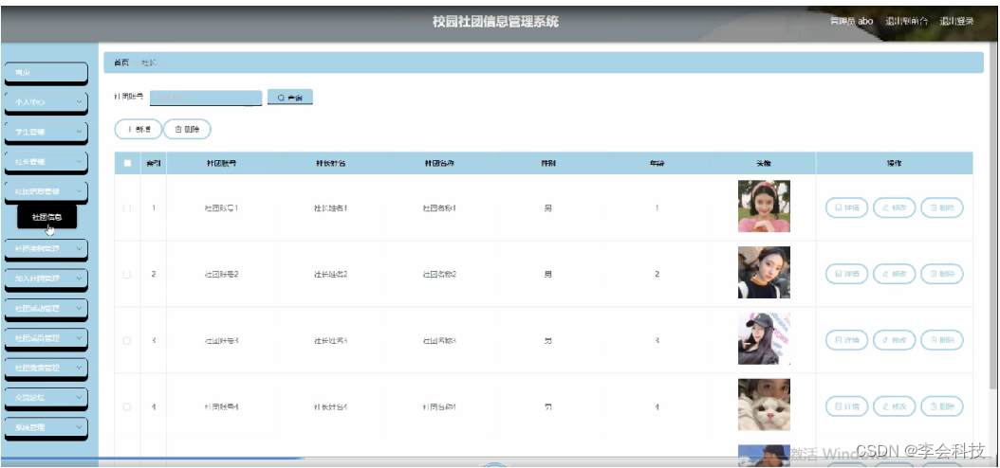
Task: Open 详情 for row 社团账号3
Action: click(x=846, y=340)
